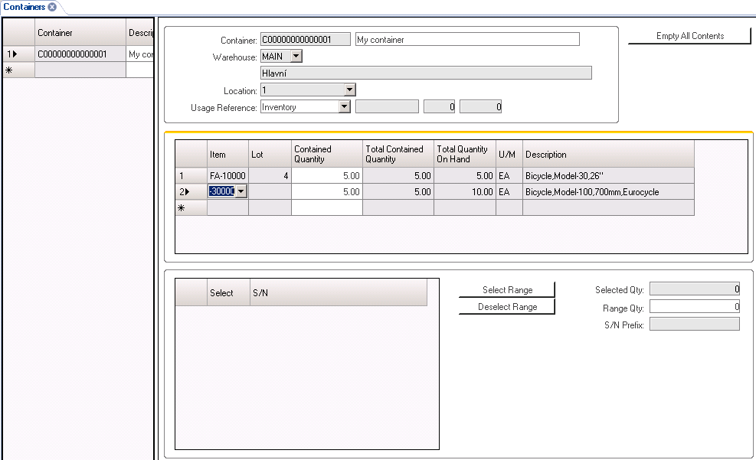The width and height of the screenshot is (756, 460).
Task: Click the U/M column header
Action: [509, 154]
